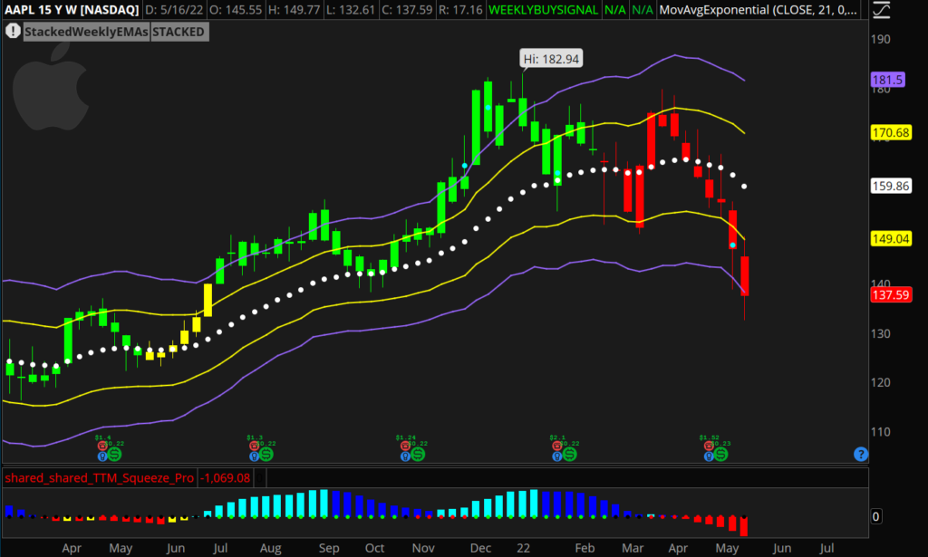Click the green dividend dollar icon near May 2022
928x557 pixels.
tap(720, 454)
